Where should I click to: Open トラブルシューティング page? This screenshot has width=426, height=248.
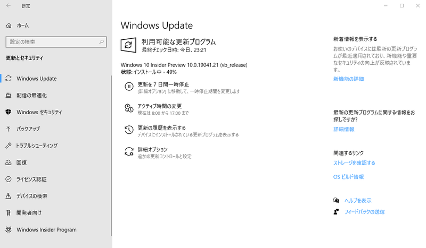point(37,146)
